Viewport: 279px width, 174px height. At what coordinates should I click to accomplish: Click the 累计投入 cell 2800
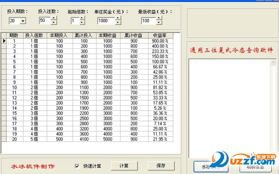(84, 124)
